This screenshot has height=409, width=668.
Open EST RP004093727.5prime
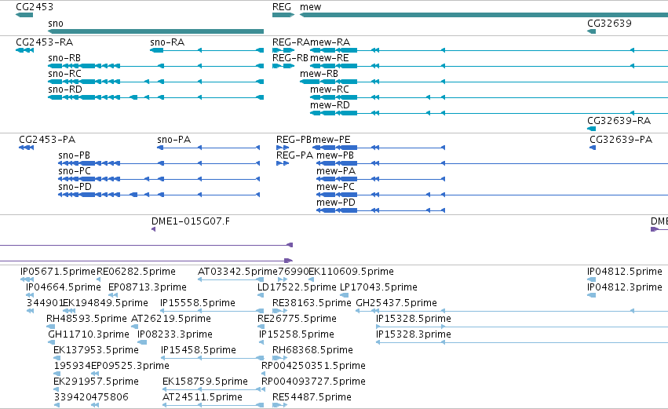click(x=313, y=382)
